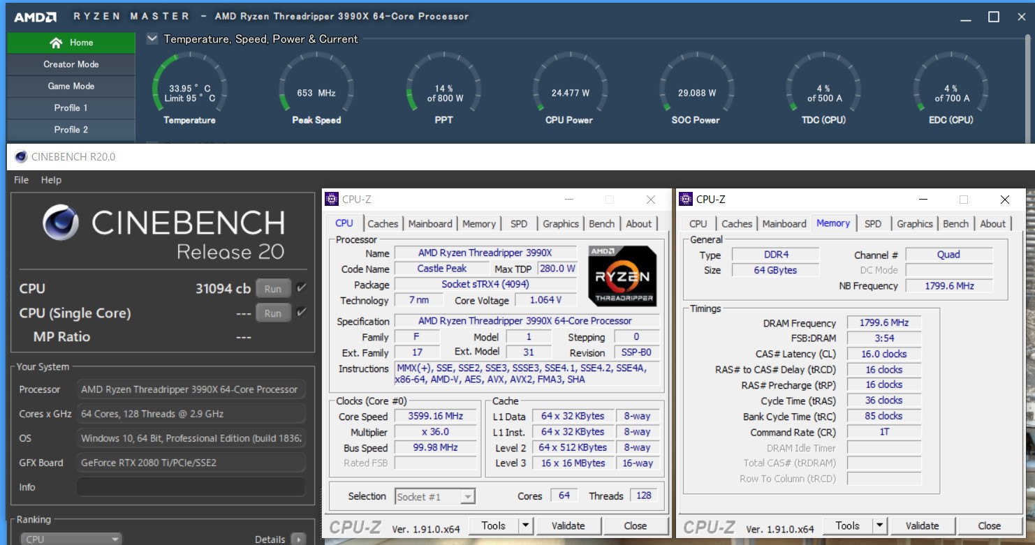Click Close button in right CPU-Z window

(x=990, y=526)
